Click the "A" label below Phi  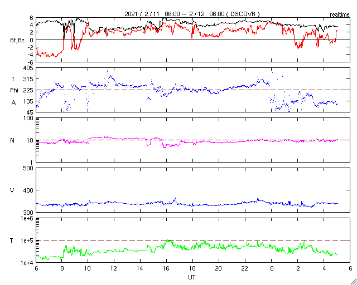coord(13,103)
